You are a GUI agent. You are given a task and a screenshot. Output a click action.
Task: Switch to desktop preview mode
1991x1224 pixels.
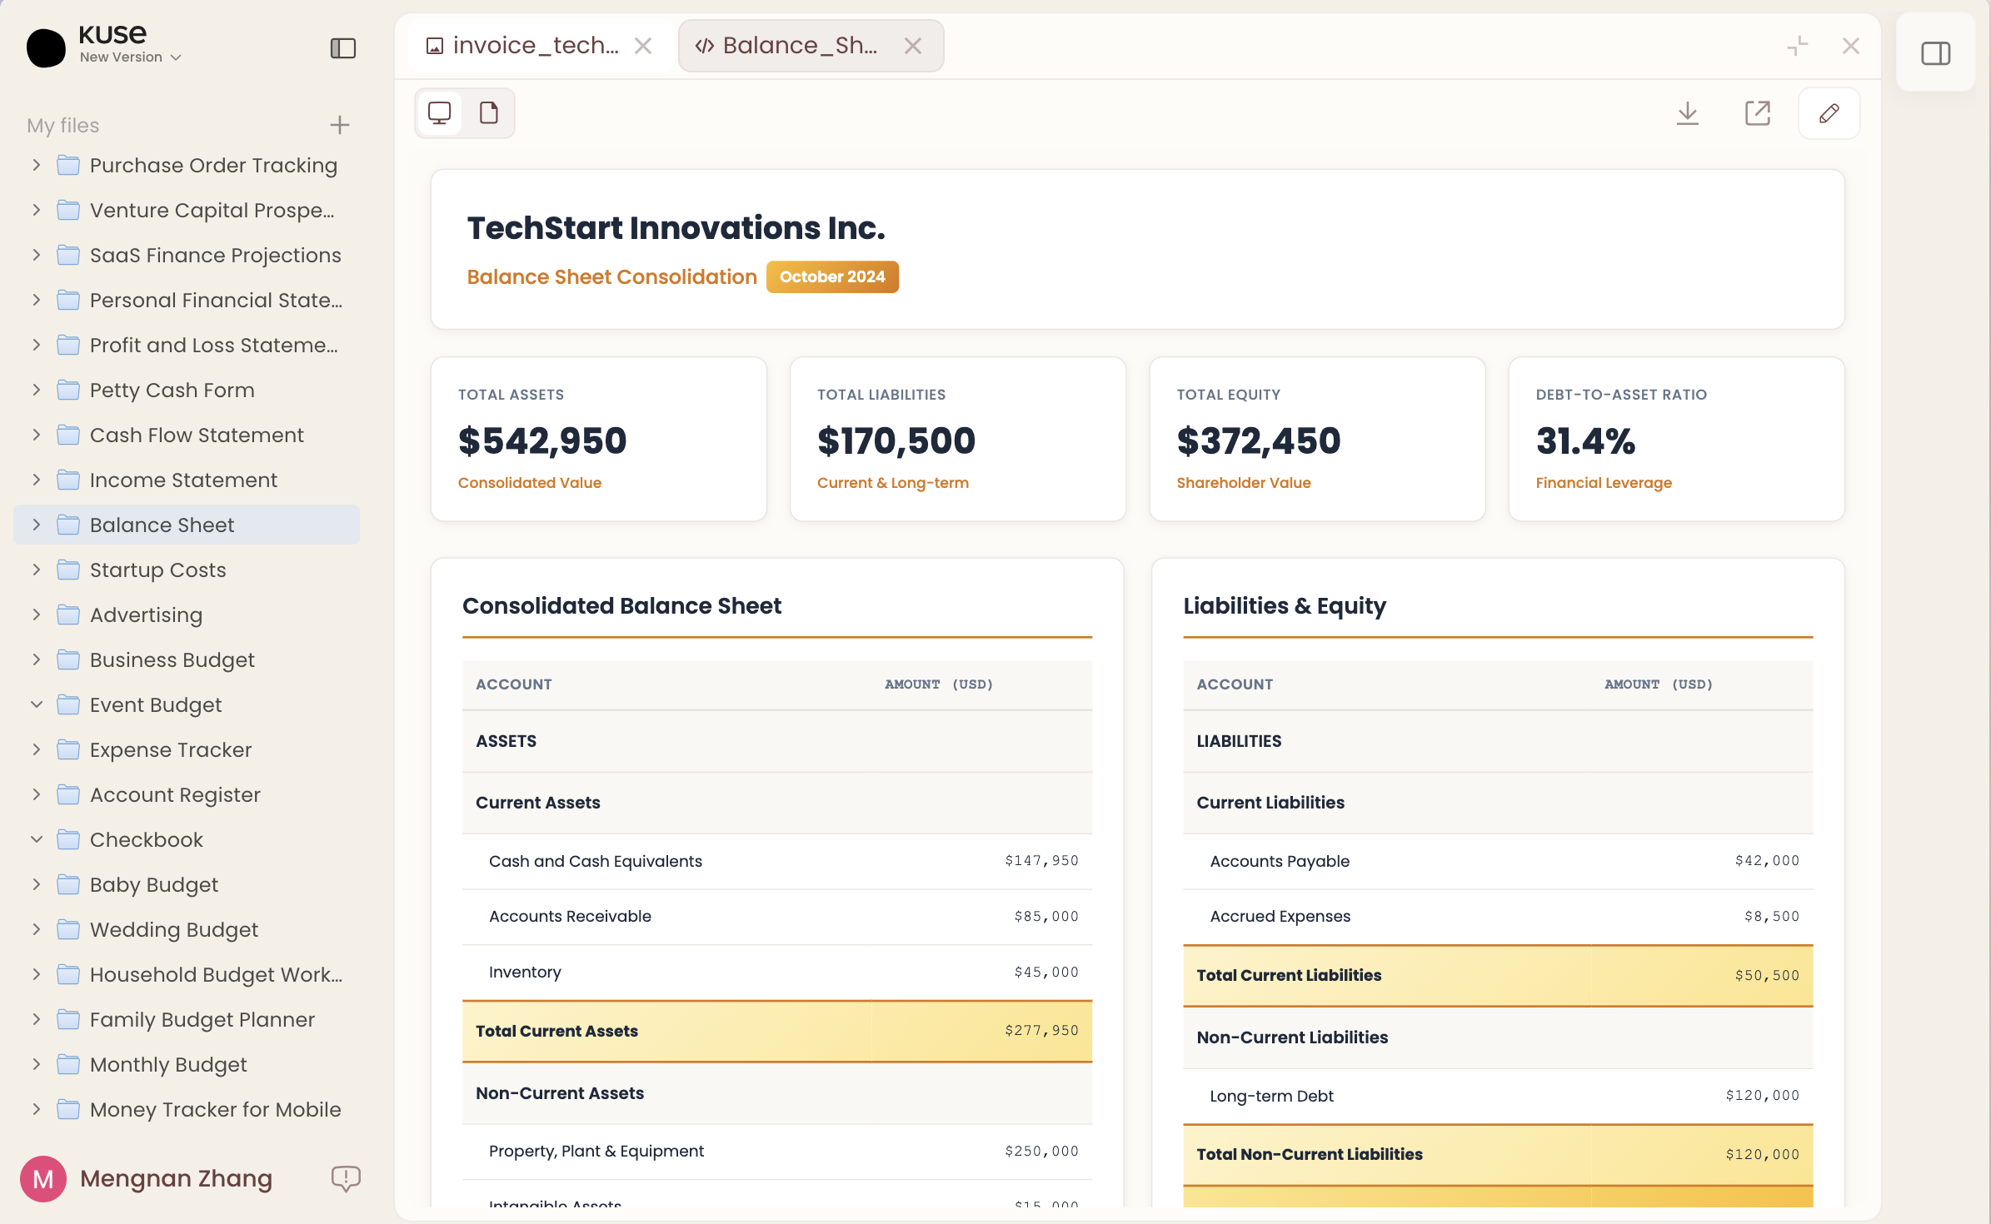pos(439,113)
